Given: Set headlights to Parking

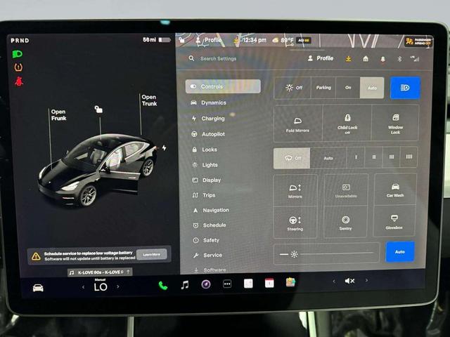Looking at the screenshot, I should tap(323, 88).
